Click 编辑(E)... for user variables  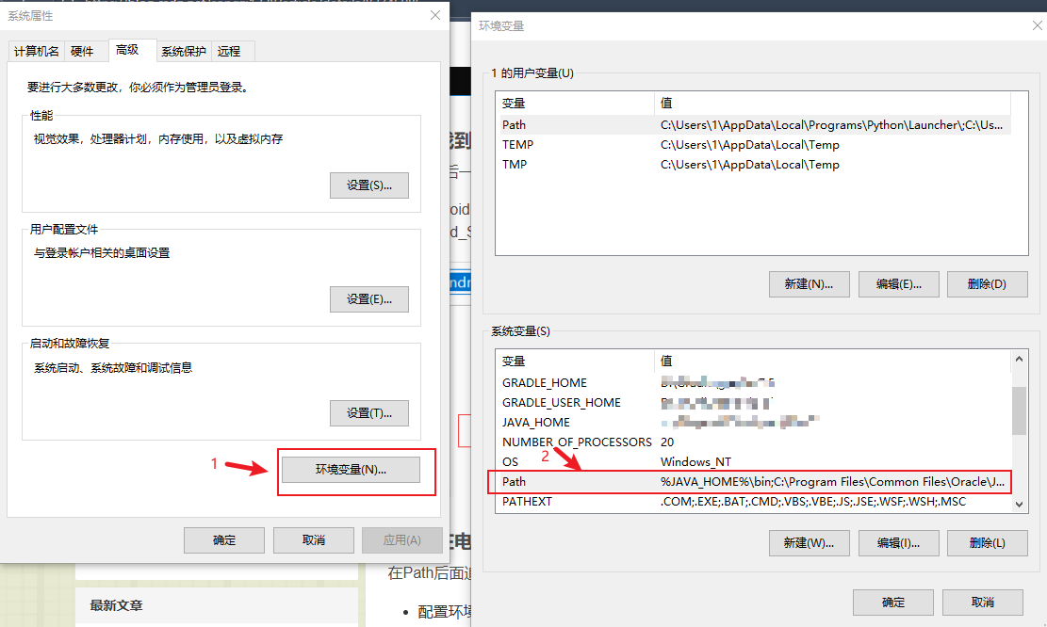pos(899,284)
